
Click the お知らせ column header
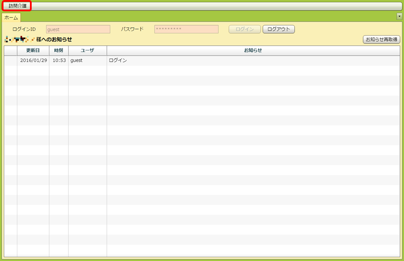coord(253,50)
